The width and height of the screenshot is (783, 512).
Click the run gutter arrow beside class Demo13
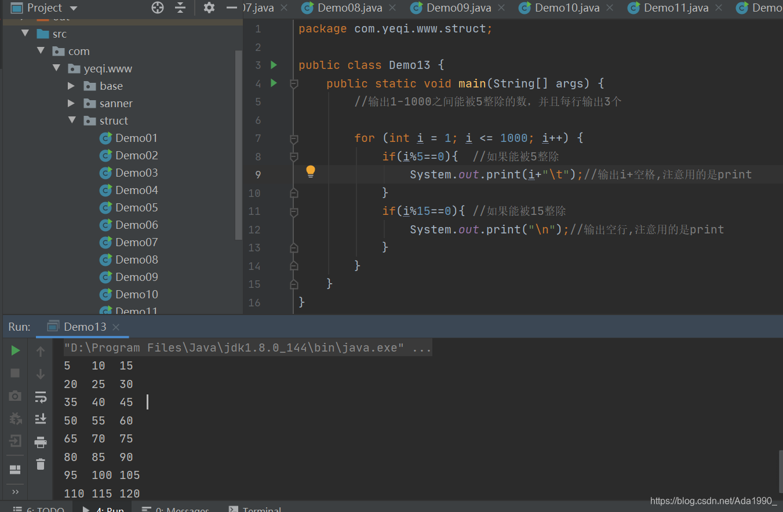click(x=274, y=65)
